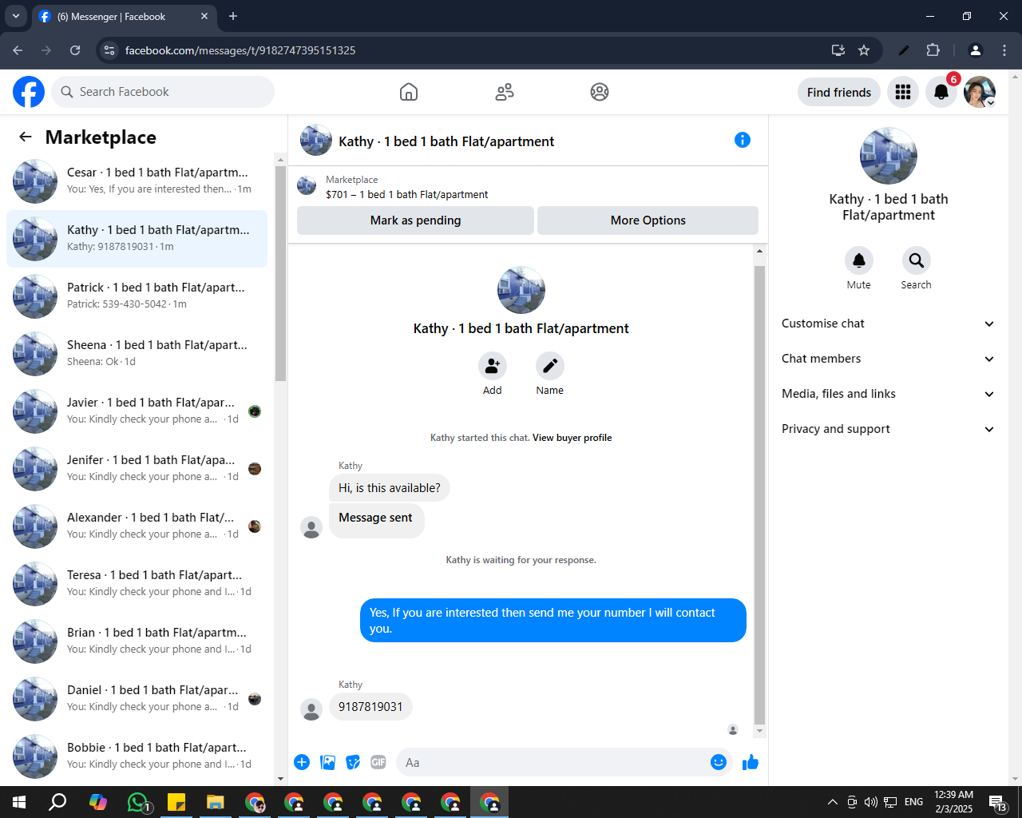Open the Daniel conversation
The image size is (1022, 818).
click(137, 698)
